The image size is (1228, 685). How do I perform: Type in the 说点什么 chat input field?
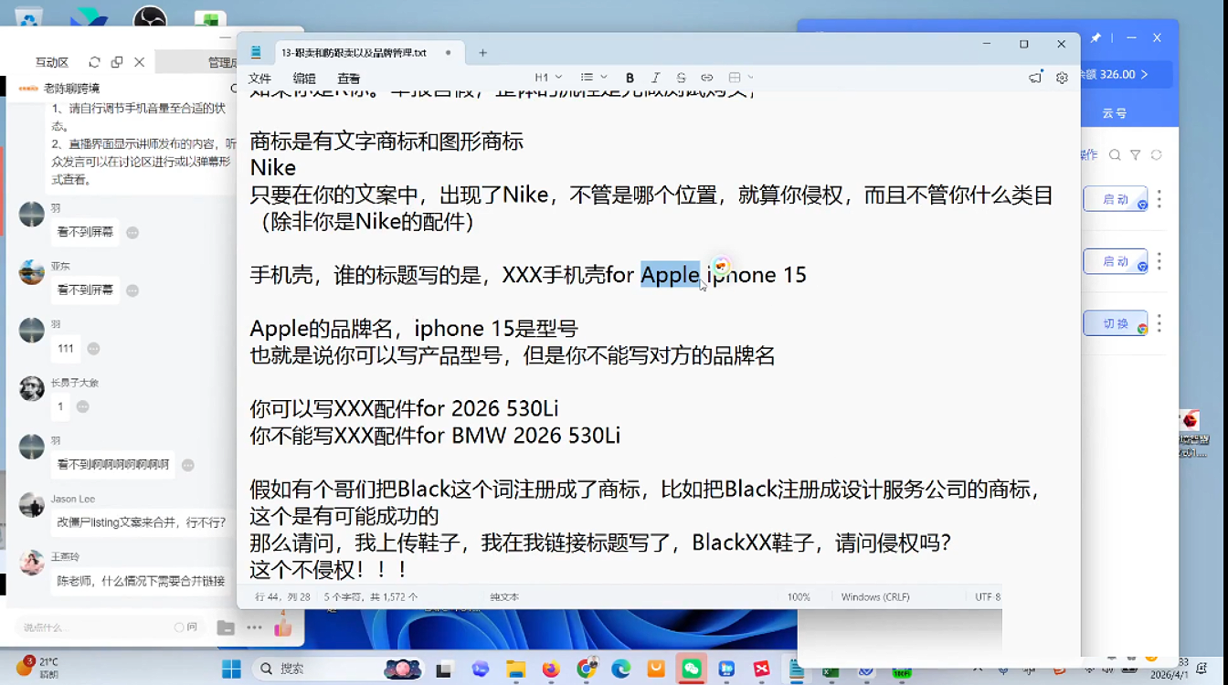(91, 627)
